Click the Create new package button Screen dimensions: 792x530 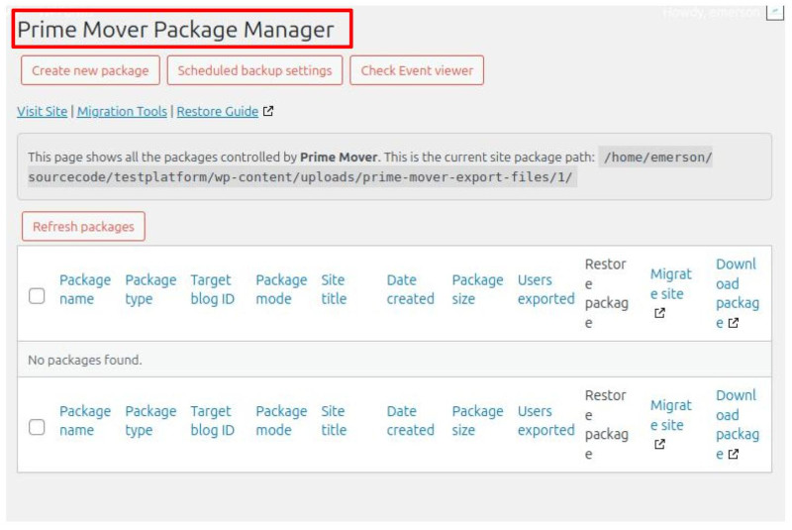click(90, 70)
